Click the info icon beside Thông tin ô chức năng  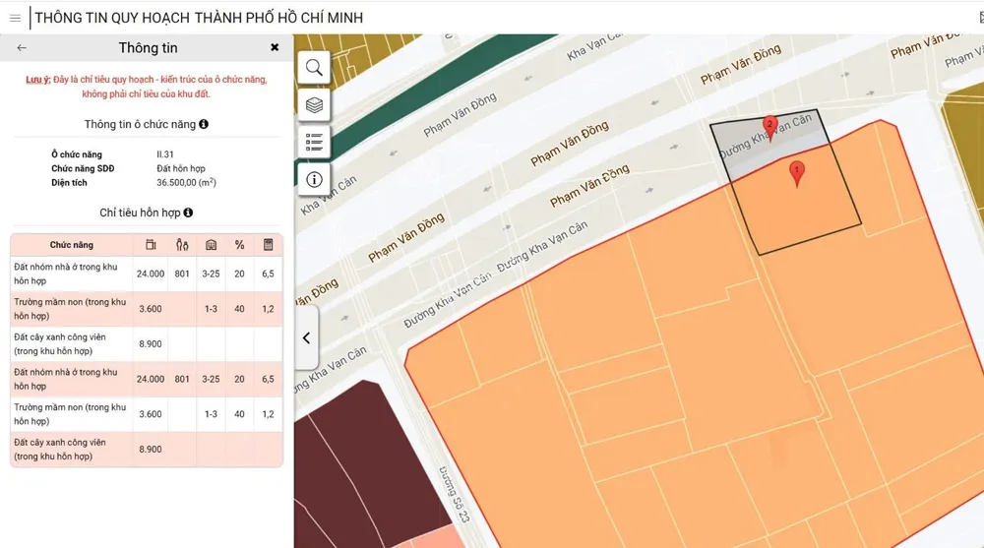tap(204, 125)
